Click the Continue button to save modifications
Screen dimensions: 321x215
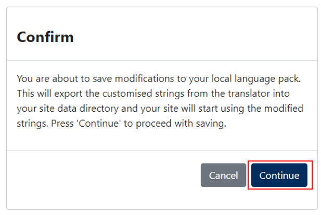[279, 175]
